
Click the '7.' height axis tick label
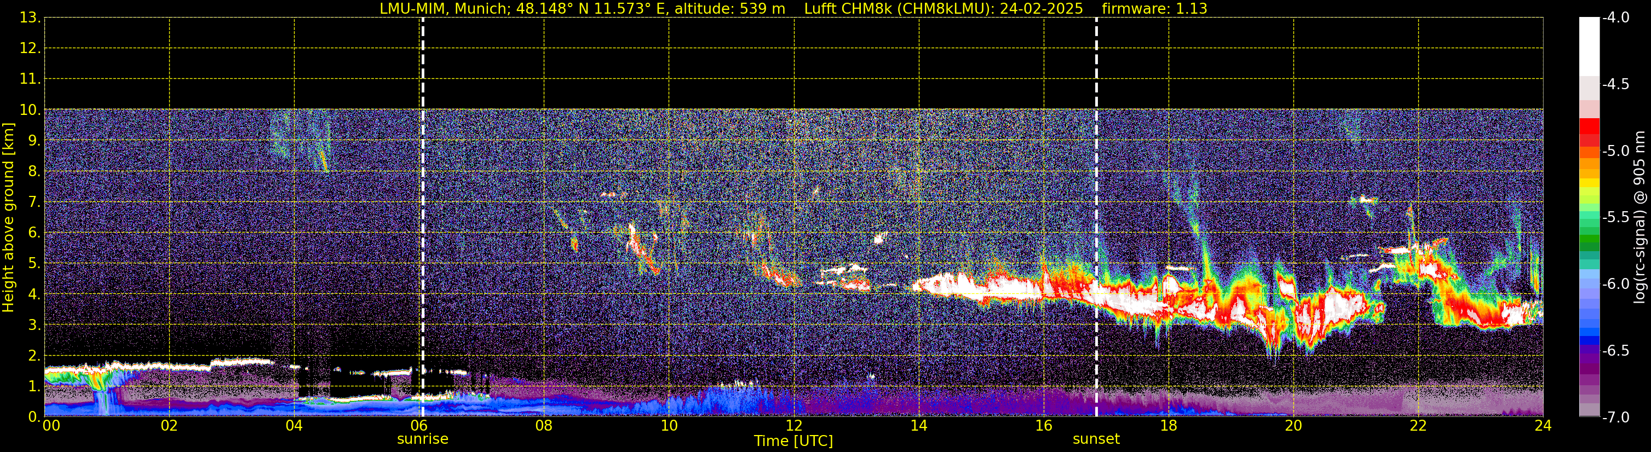(x=34, y=202)
